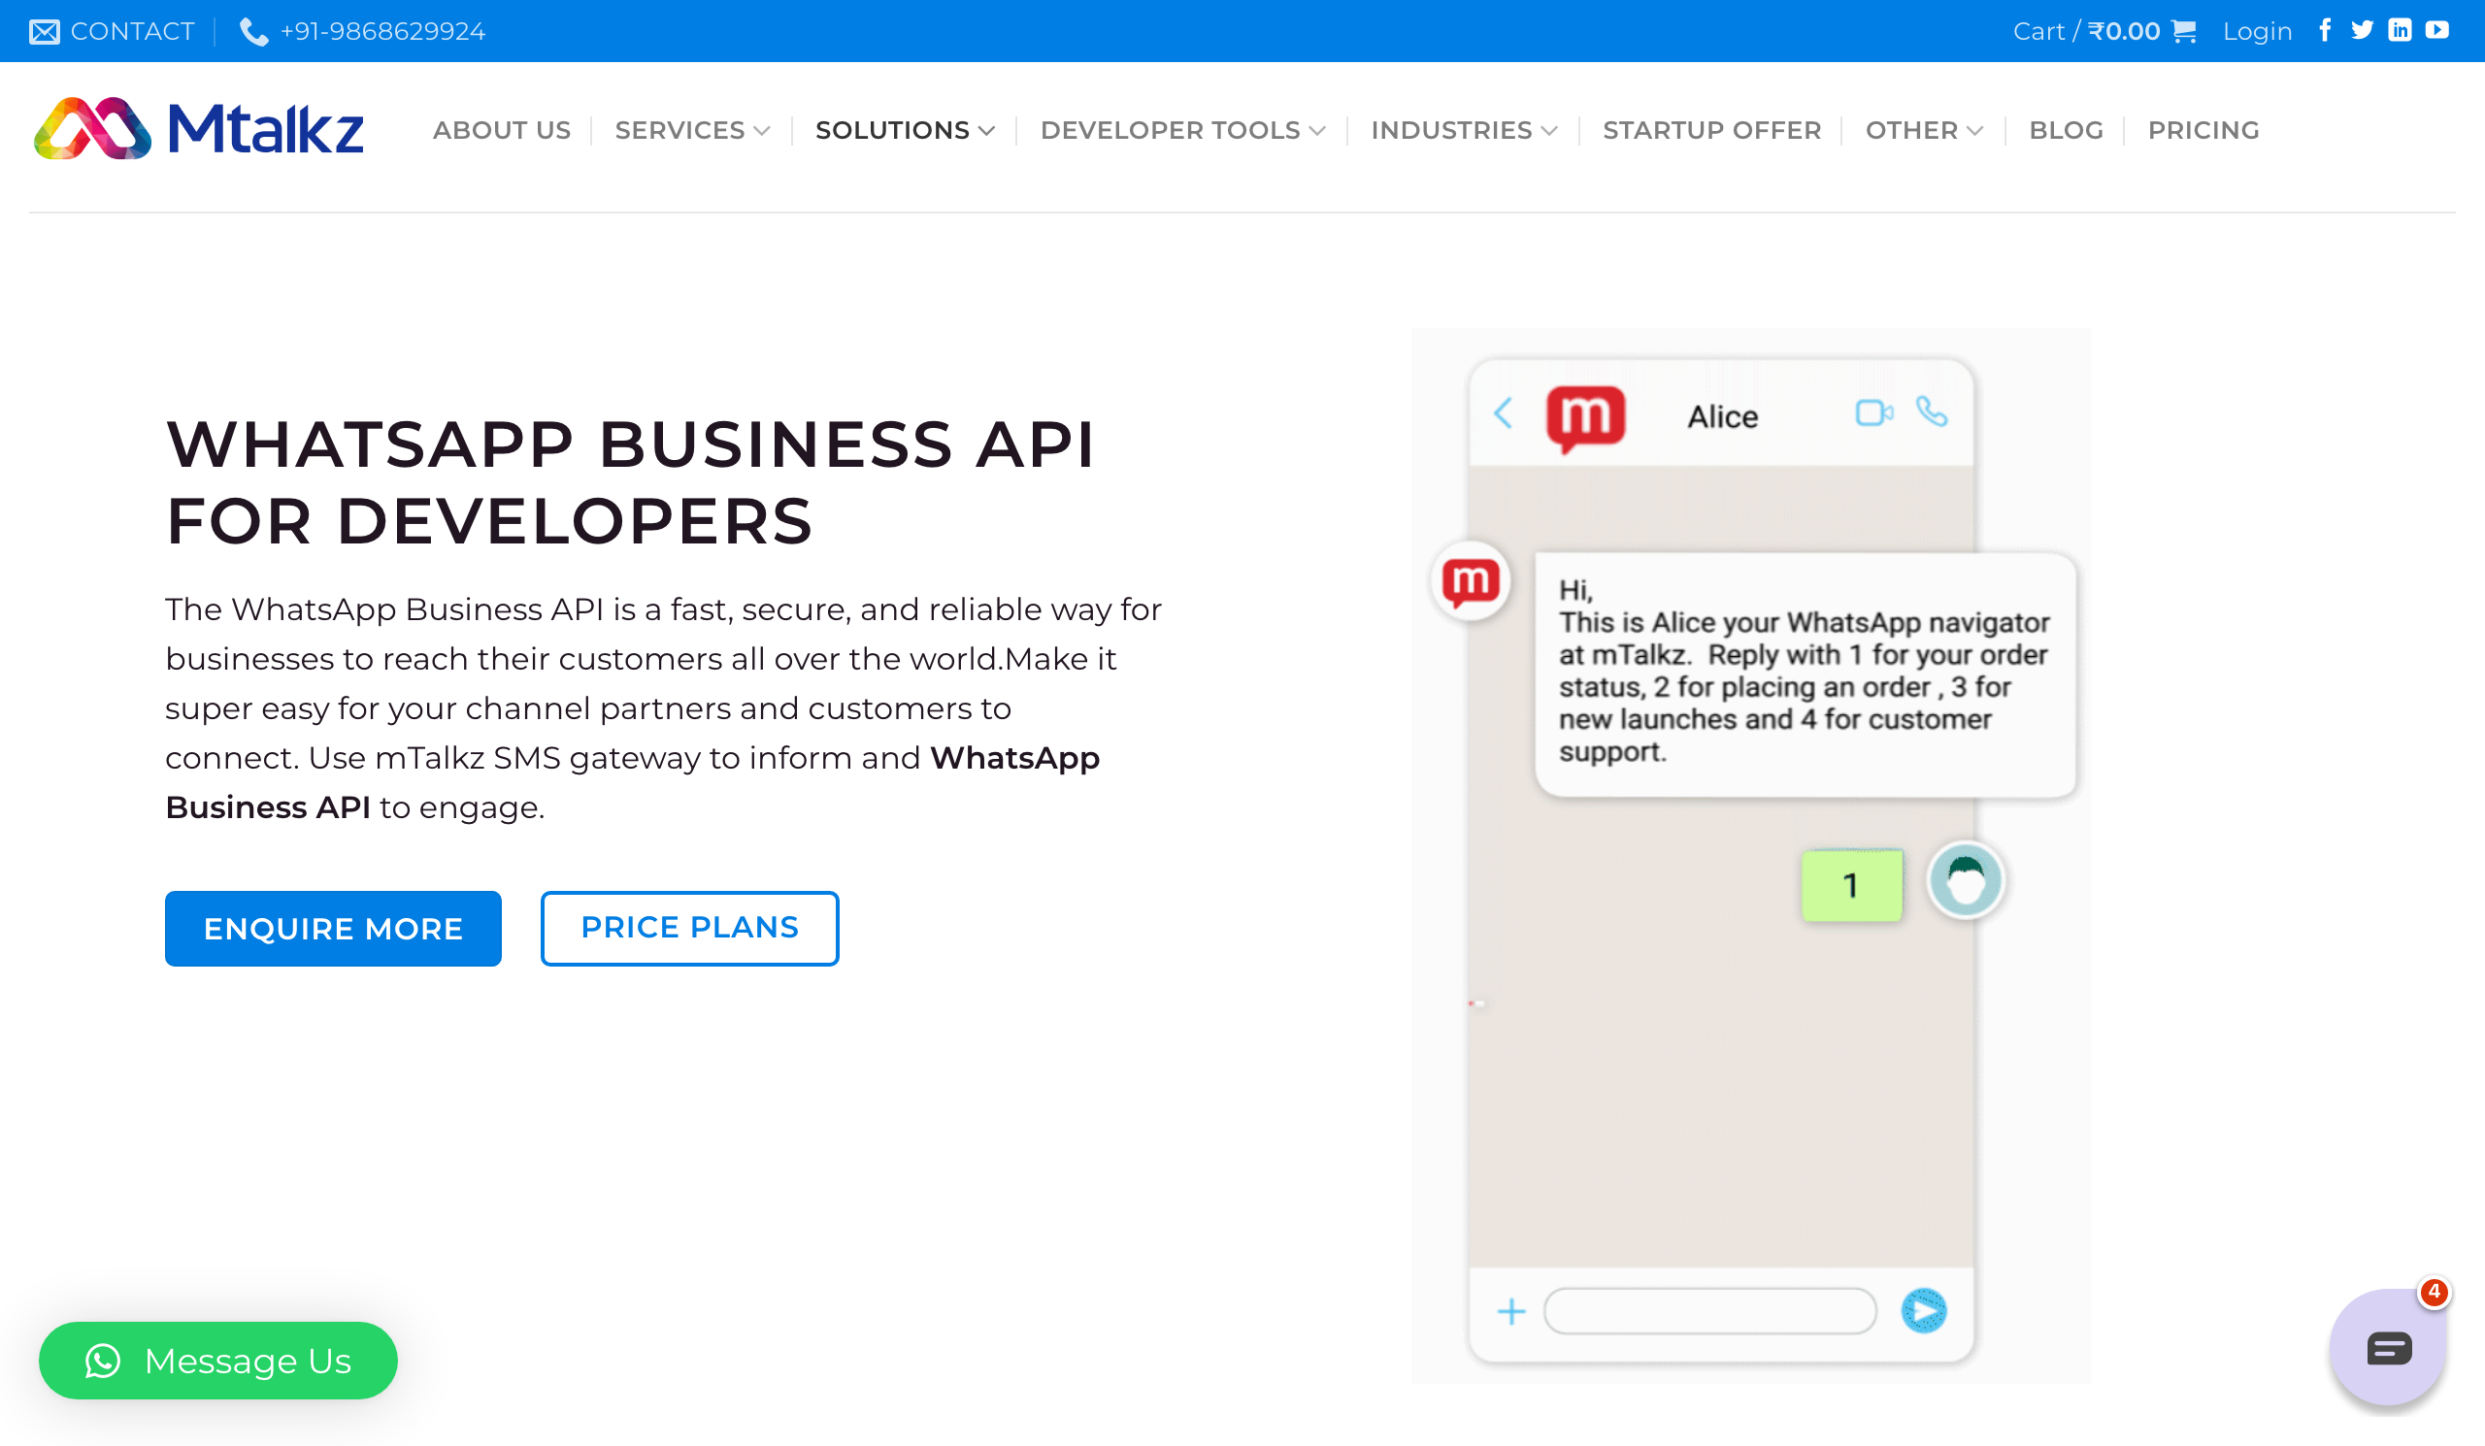Click the Login link
This screenshot has height=1446, width=2485.
tap(2257, 32)
